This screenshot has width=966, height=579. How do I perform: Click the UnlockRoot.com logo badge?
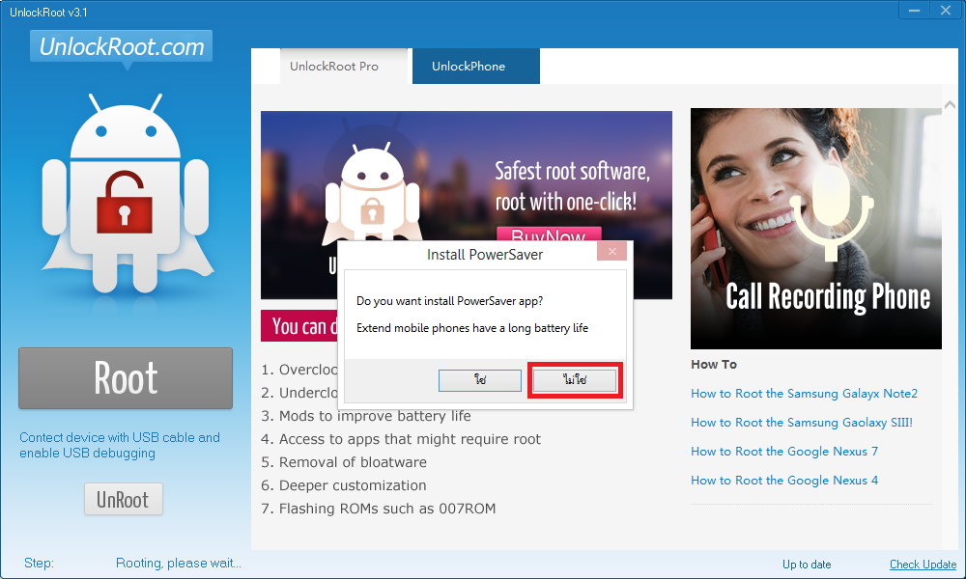tap(122, 46)
